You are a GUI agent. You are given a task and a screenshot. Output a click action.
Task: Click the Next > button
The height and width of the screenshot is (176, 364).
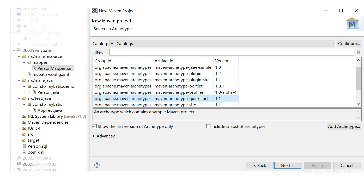point(288,165)
